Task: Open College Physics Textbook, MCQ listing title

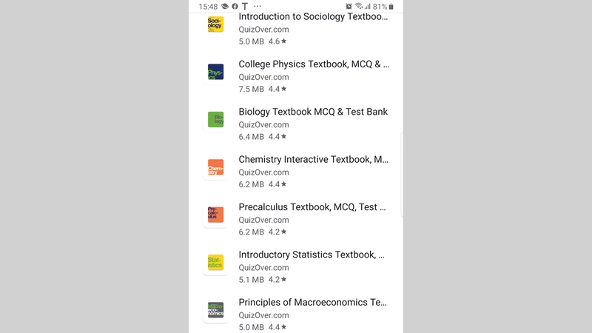Action: (x=313, y=64)
